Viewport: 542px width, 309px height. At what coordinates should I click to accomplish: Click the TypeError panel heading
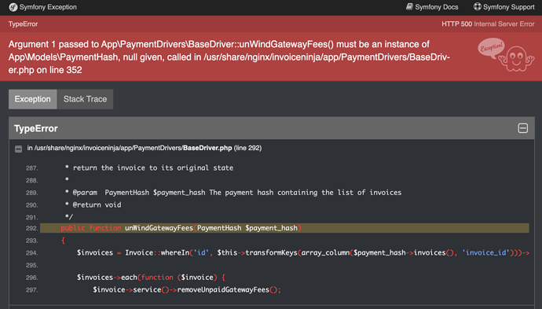[x=36, y=128]
